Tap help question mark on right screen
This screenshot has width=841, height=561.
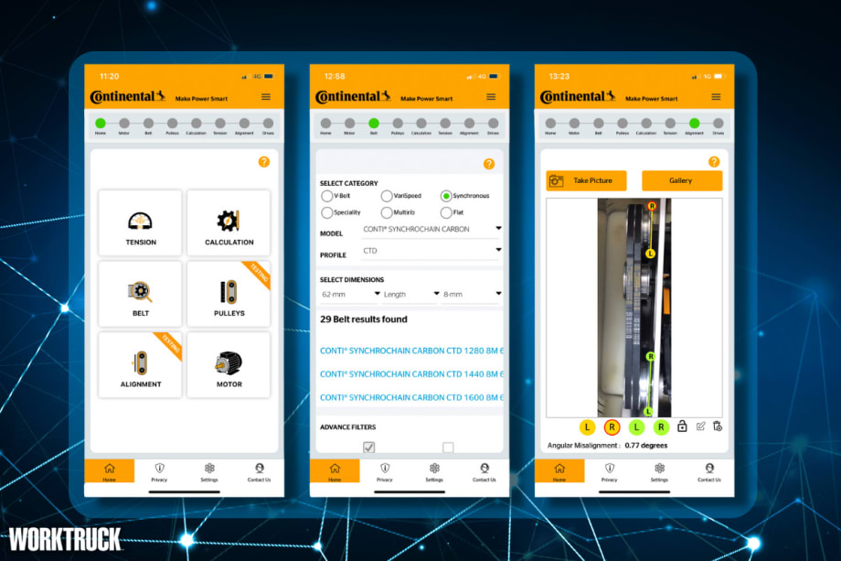click(x=714, y=162)
